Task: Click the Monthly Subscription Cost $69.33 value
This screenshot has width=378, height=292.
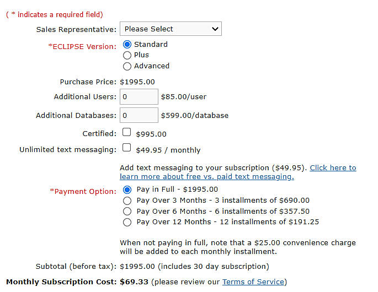Action: coord(134,282)
